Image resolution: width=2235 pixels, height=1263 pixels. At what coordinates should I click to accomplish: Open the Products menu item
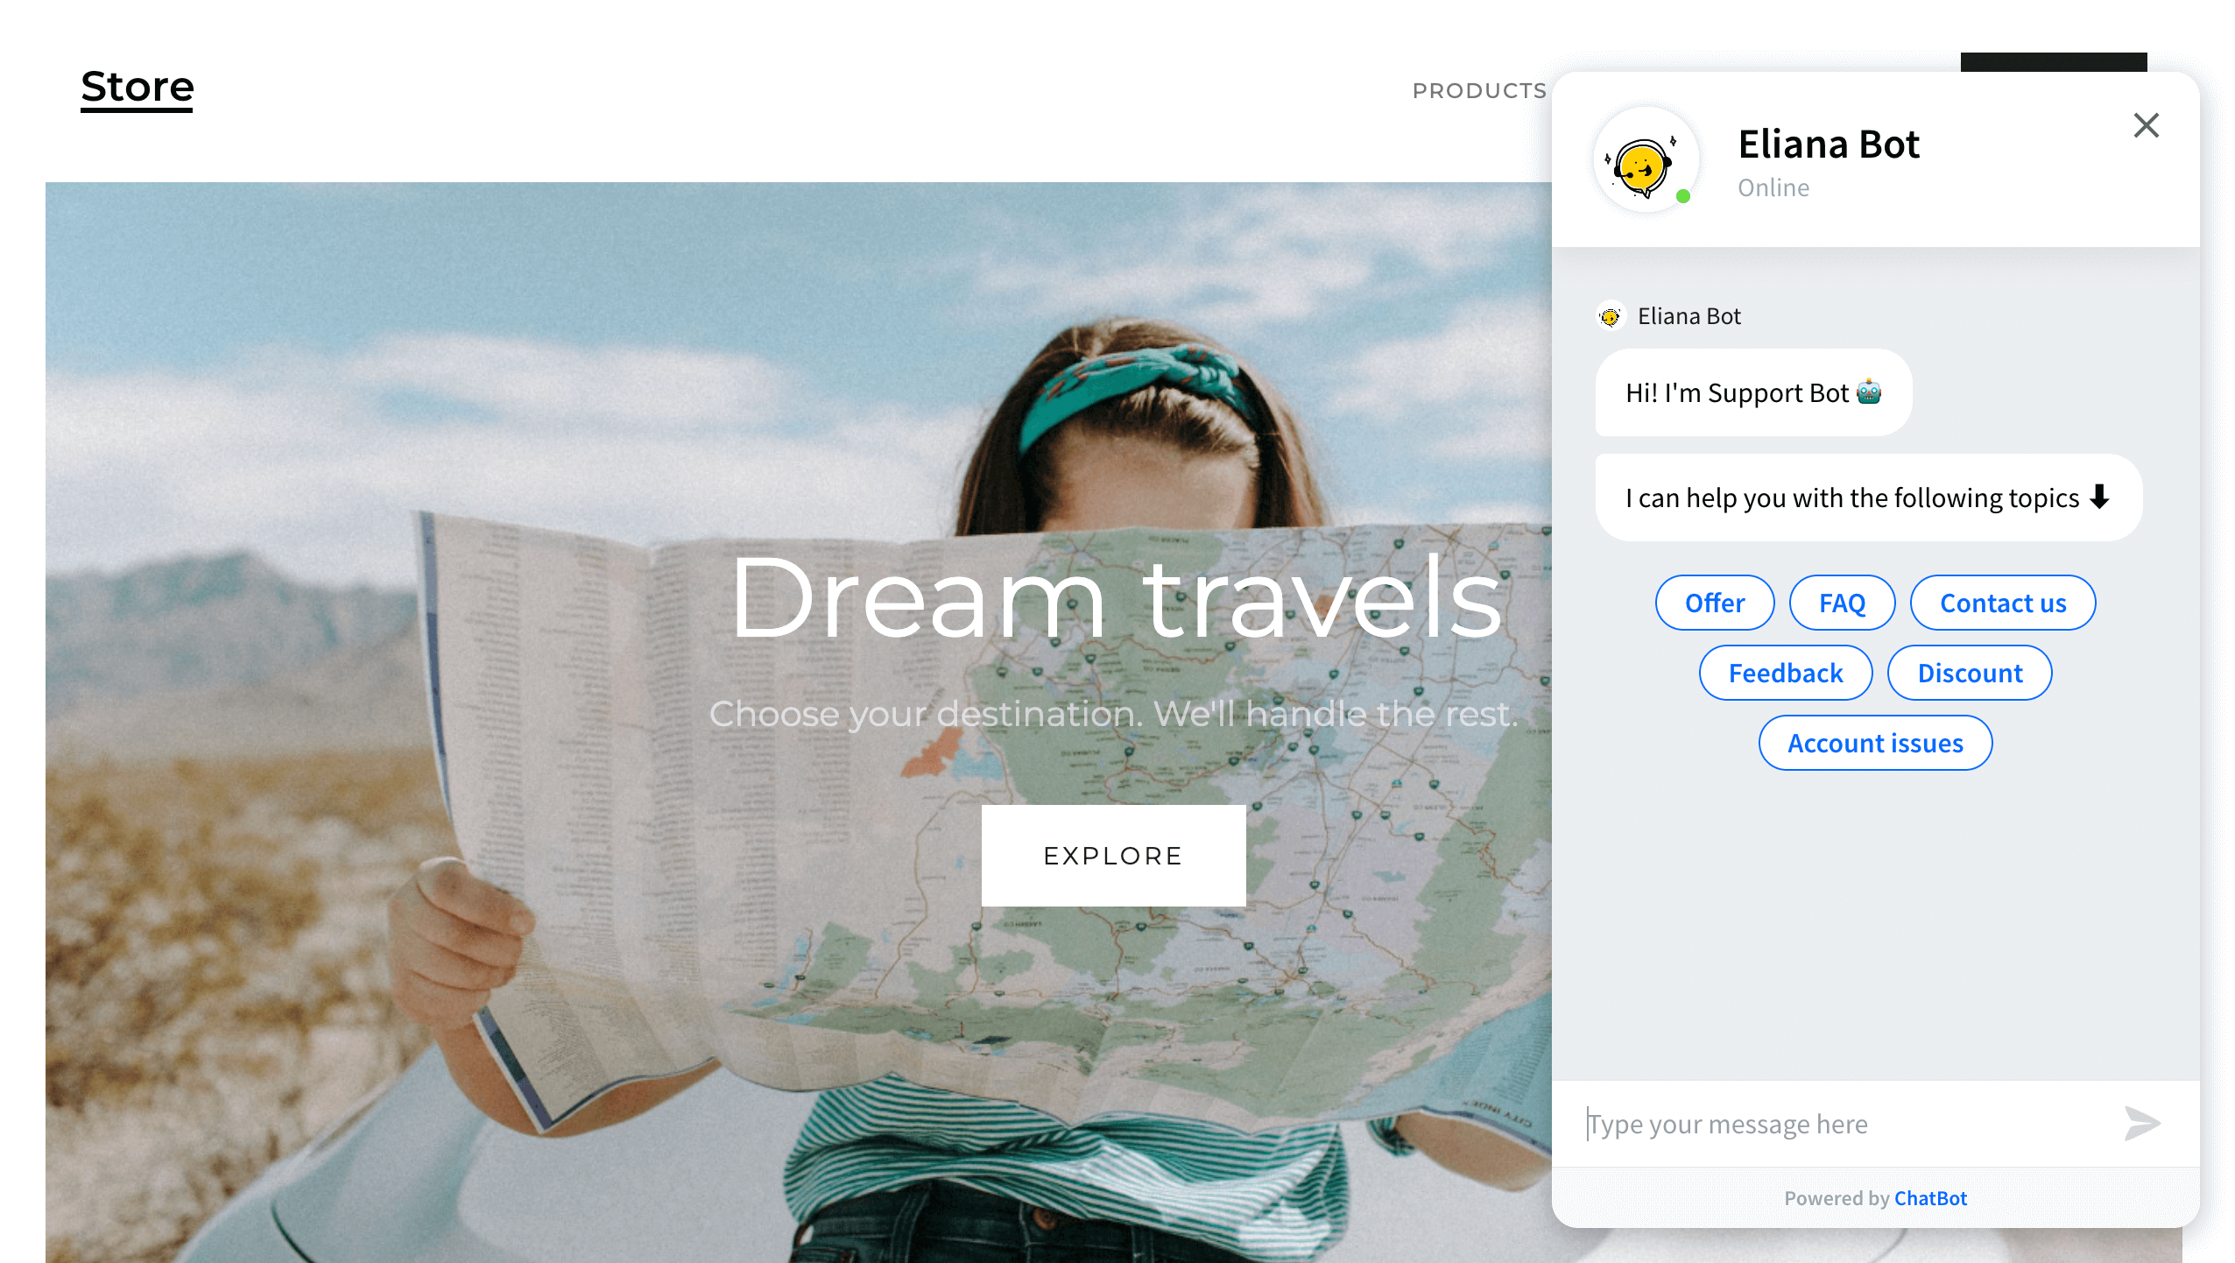pyautogui.click(x=1479, y=90)
